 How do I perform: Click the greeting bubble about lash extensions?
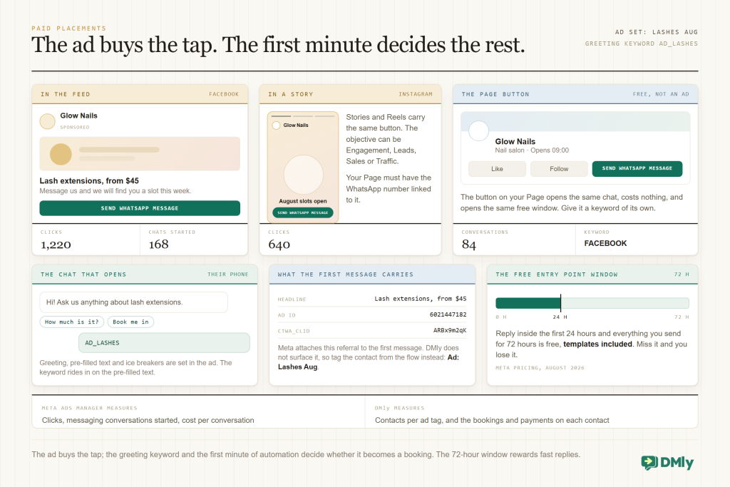[133, 302]
